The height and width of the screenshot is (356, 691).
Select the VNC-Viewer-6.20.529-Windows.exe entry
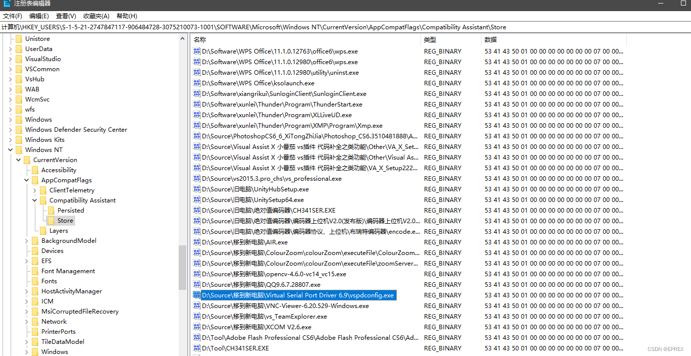point(285,306)
